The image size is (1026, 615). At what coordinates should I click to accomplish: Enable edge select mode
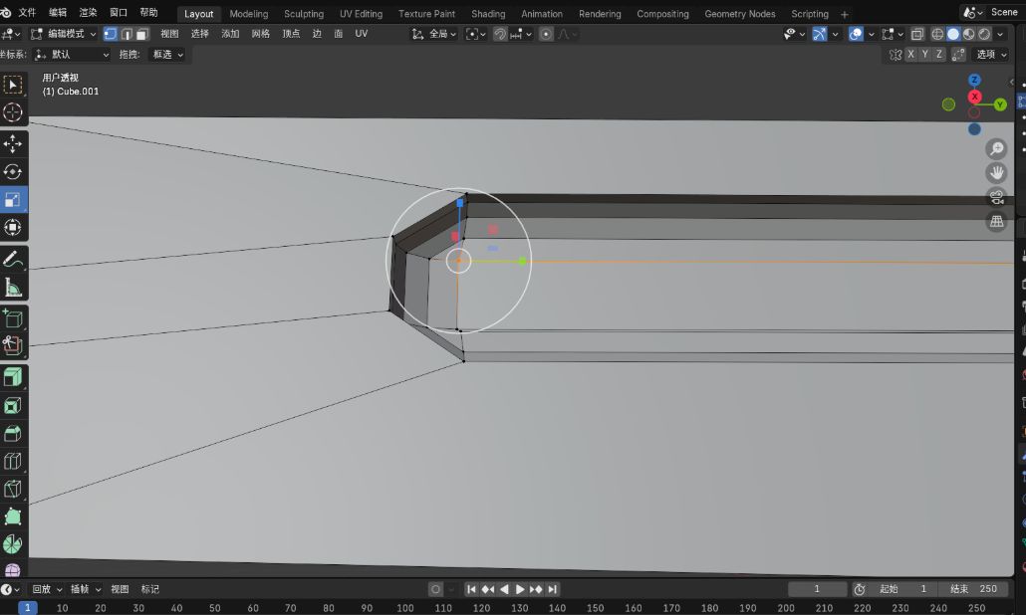tap(127, 34)
